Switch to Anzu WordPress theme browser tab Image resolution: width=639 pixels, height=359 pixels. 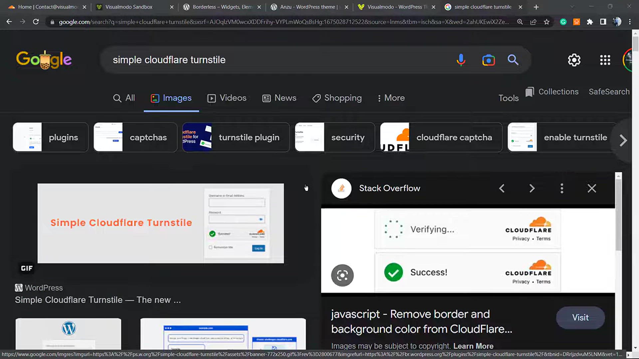[x=309, y=7]
